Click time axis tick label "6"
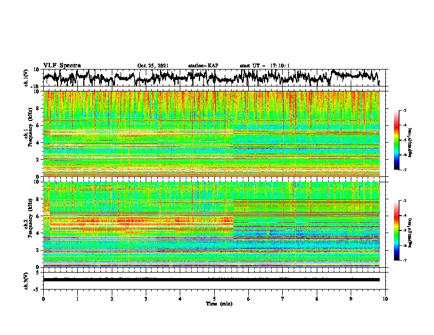Image resolution: width=434 pixels, height=335 pixels. 249,299
